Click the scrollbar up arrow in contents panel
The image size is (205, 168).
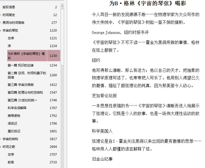(x=62, y=6)
